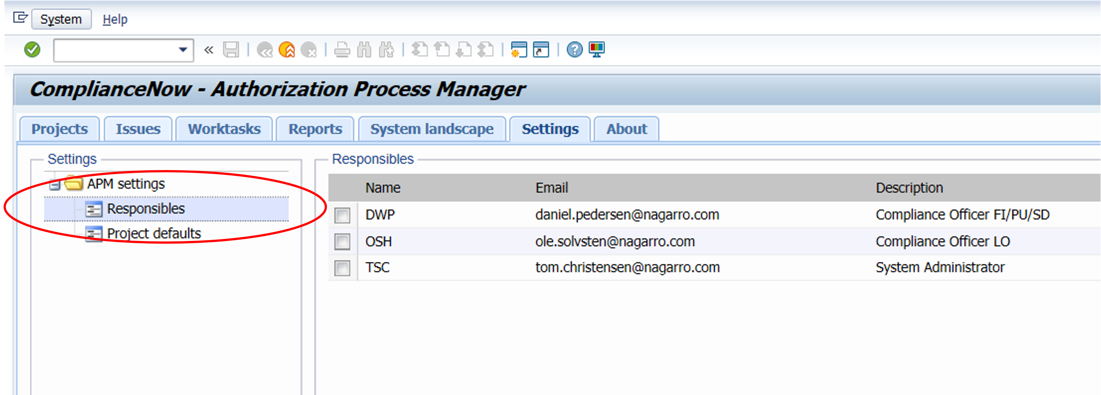The width and height of the screenshot is (1101, 395).
Task: Click the orange Exit toolbar icon
Action: (287, 50)
